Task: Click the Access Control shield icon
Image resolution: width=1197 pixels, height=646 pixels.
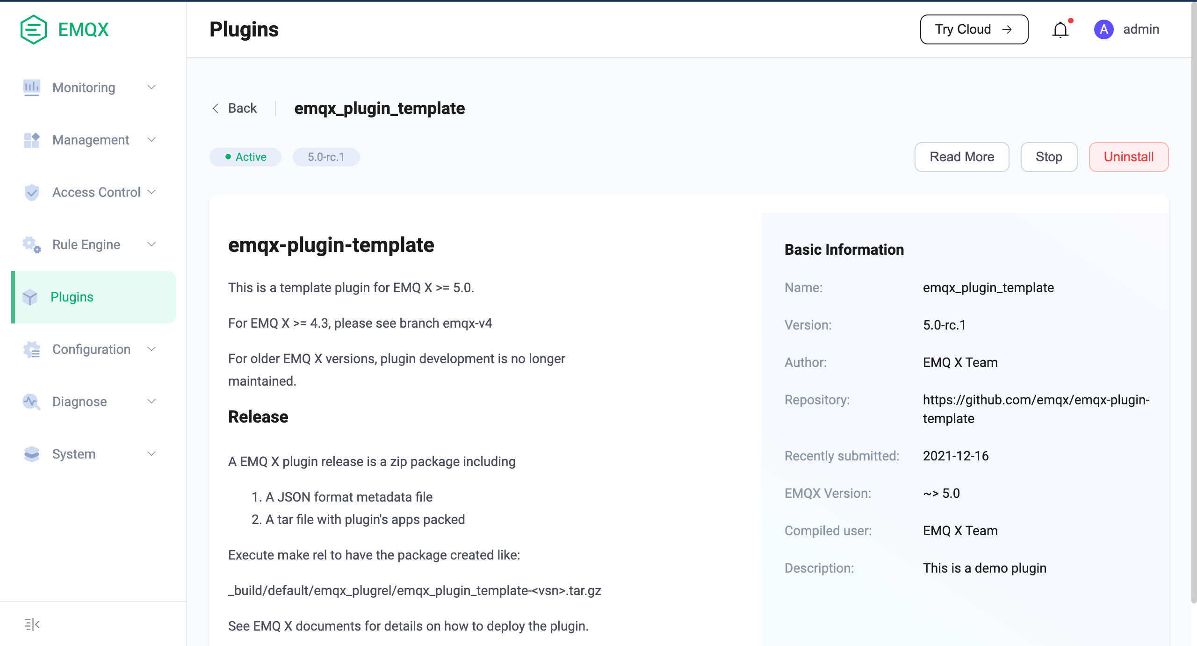Action: 31,192
